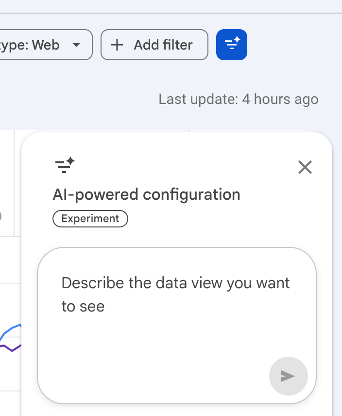Click the chevron next to Web
This screenshot has width=342, height=416.
pyautogui.click(x=76, y=45)
